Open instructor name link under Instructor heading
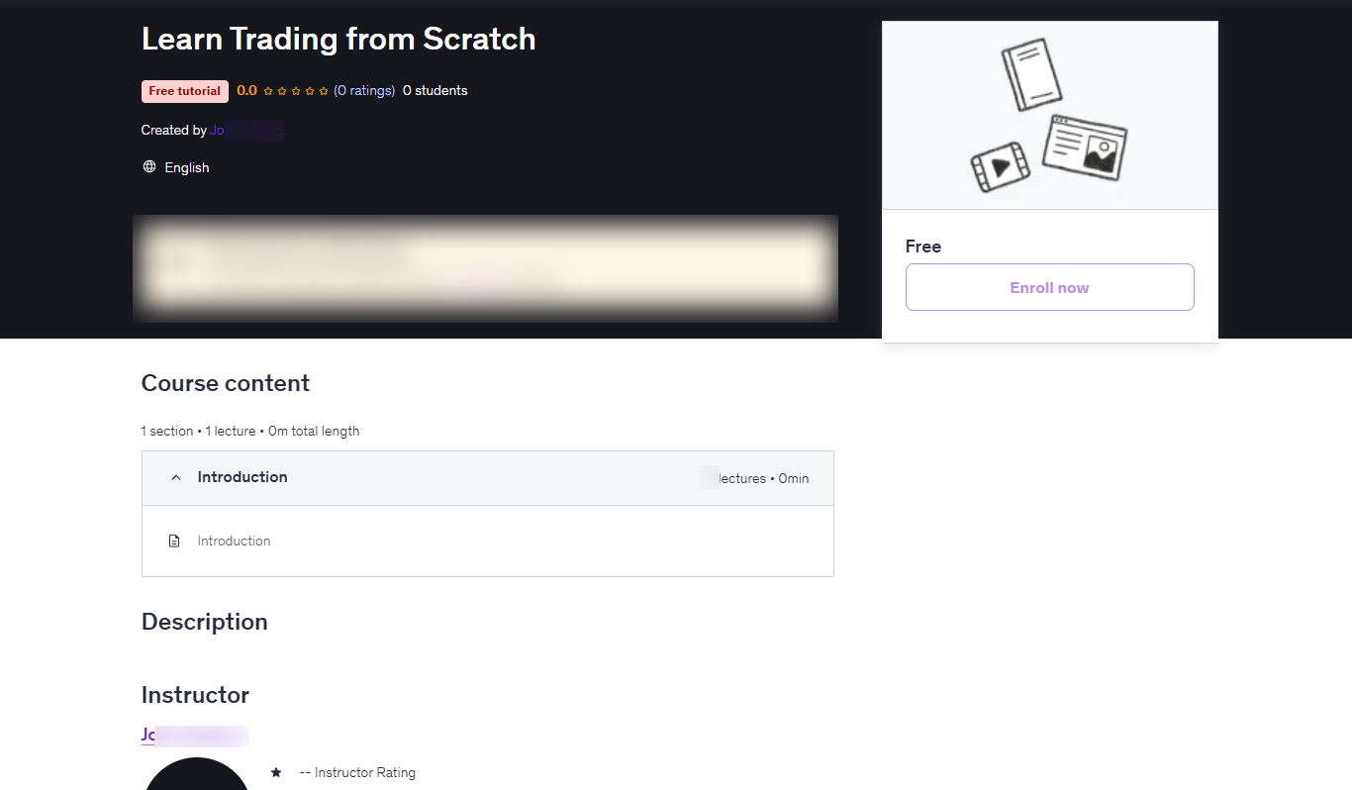The image size is (1352, 790). [x=194, y=735]
